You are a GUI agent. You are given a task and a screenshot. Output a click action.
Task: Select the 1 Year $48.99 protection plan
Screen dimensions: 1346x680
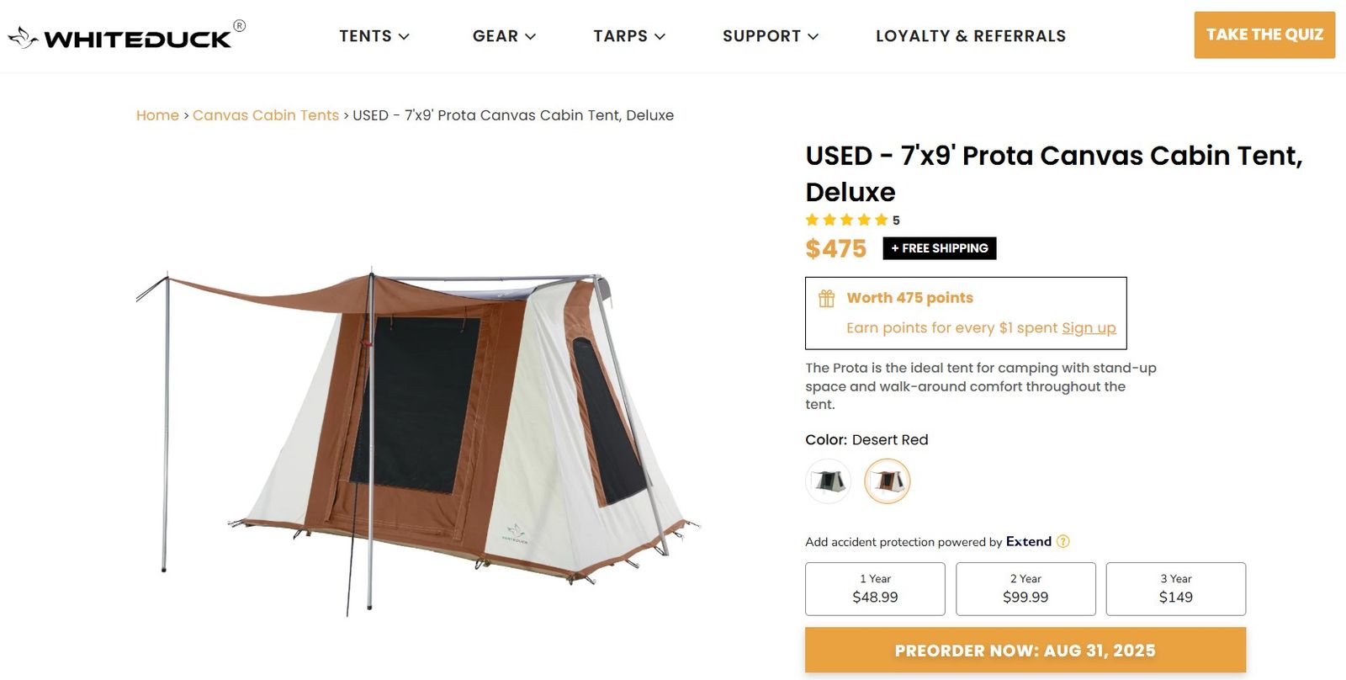[875, 588]
